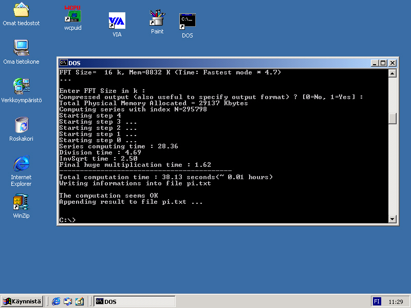Click the console scrollbar down arrow
Viewport: 411px width, 308px height.
tap(393, 219)
